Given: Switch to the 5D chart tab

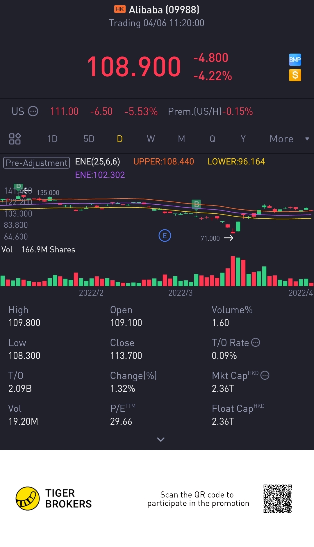Looking at the screenshot, I should coord(89,139).
